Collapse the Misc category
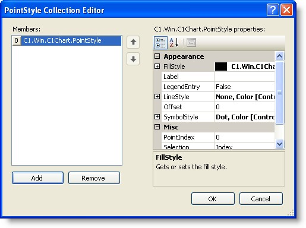Image resolution: width=306 pixels, height=228 pixels. tap(157, 127)
